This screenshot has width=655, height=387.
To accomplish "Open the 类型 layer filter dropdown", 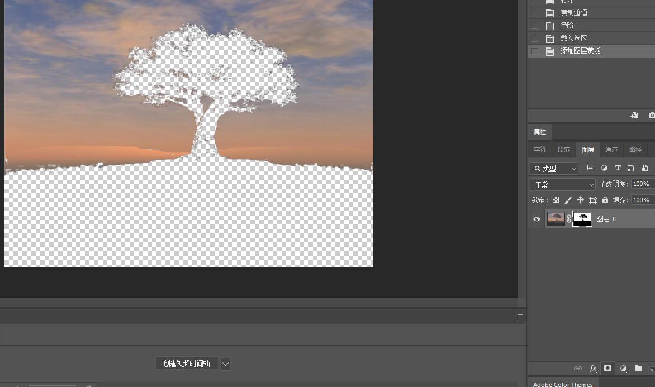I will [x=554, y=168].
